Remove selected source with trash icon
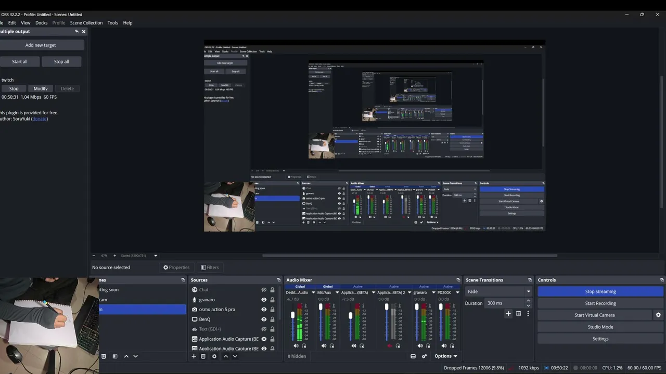Image resolution: width=666 pixels, height=374 pixels. (203, 356)
